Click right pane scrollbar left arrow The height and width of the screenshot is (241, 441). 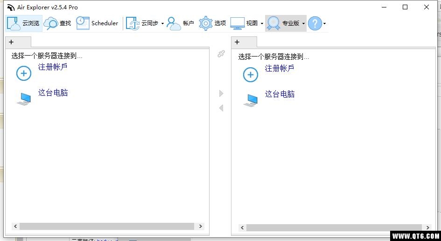(242, 227)
